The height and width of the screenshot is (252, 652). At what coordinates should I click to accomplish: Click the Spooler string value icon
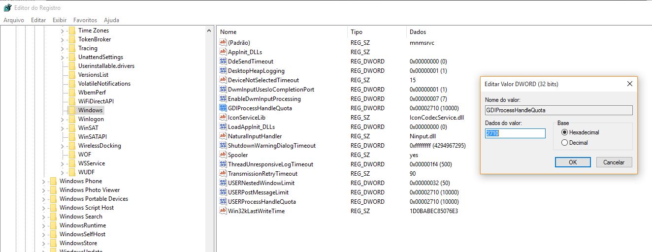pyautogui.click(x=223, y=155)
